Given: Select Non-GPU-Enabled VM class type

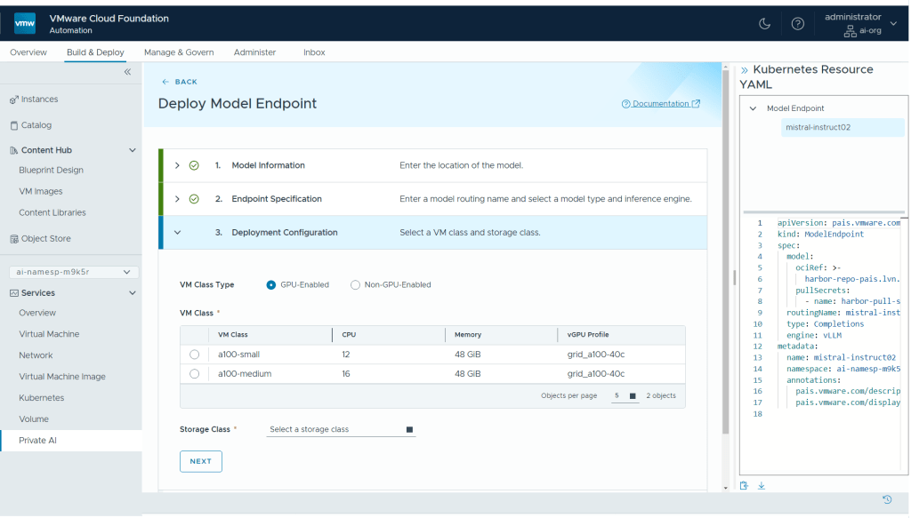Looking at the screenshot, I should click(x=355, y=285).
